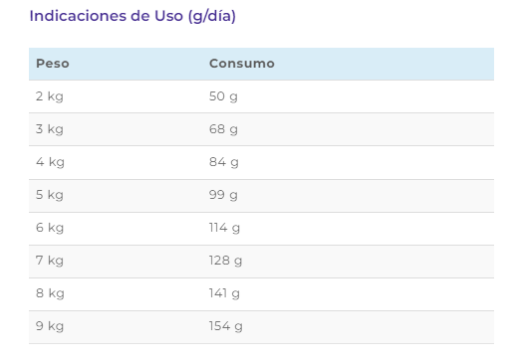
Task: Click the 5 kg weight cell
Action: click(50, 195)
